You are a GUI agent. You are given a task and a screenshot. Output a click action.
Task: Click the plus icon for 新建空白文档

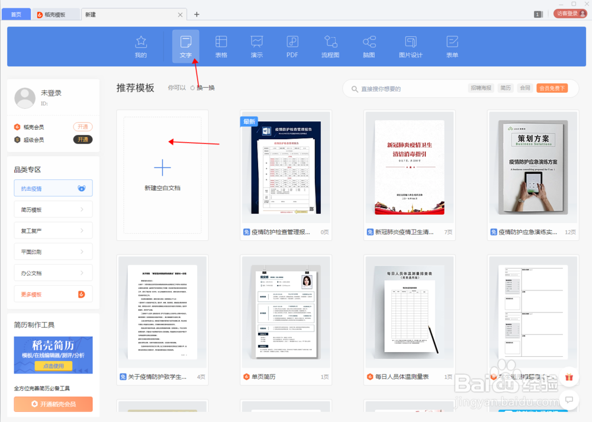pyautogui.click(x=162, y=167)
